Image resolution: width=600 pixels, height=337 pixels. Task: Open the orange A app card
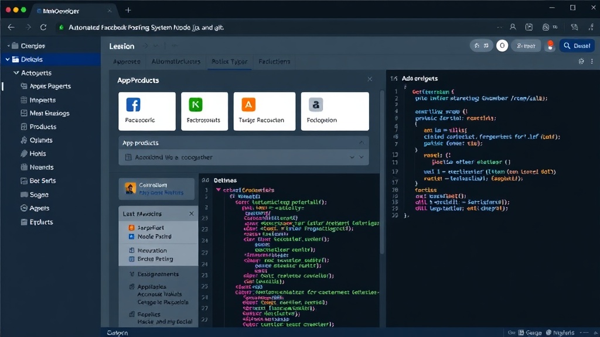click(264, 111)
